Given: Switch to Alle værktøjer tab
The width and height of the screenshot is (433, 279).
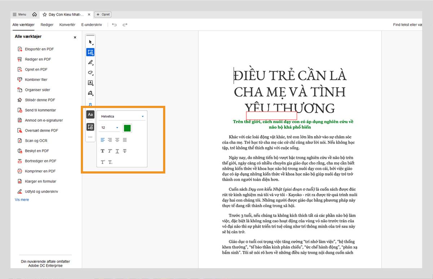Looking at the screenshot, I should click(x=23, y=25).
